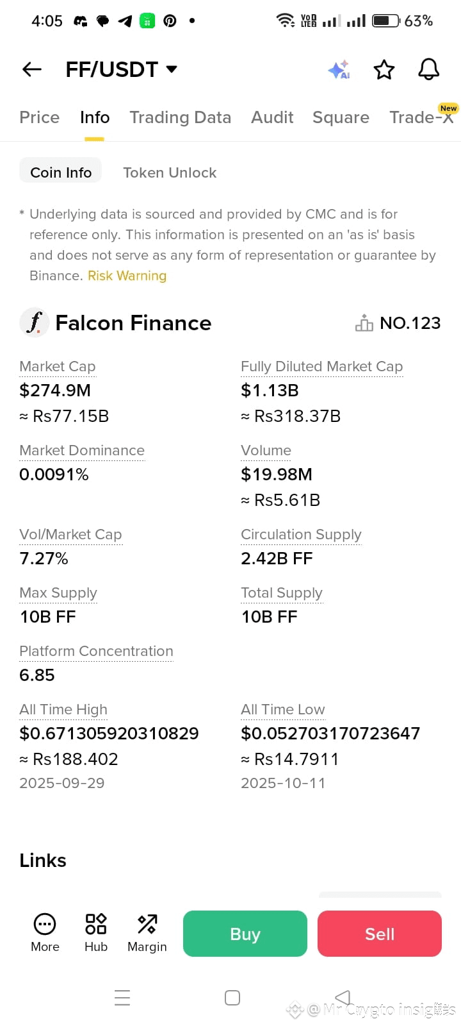
Task: Switch to the Price tab
Action: (40, 117)
